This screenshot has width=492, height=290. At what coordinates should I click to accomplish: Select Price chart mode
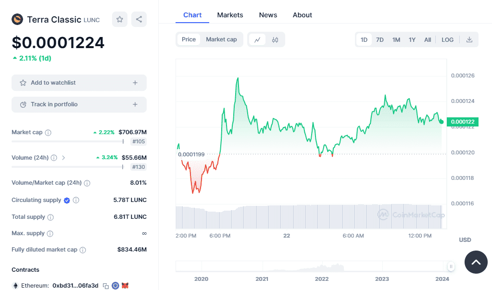[189, 39]
